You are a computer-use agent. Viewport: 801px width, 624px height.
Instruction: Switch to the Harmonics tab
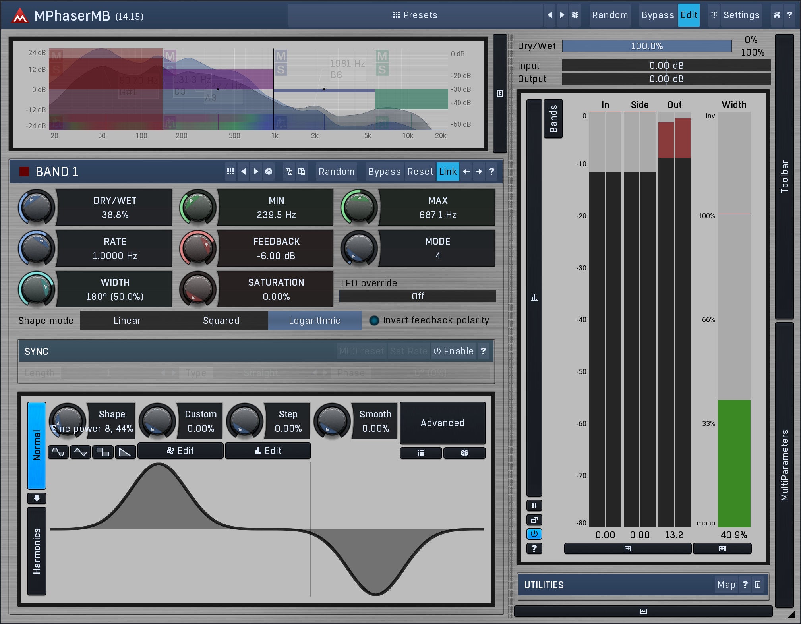click(37, 551)
